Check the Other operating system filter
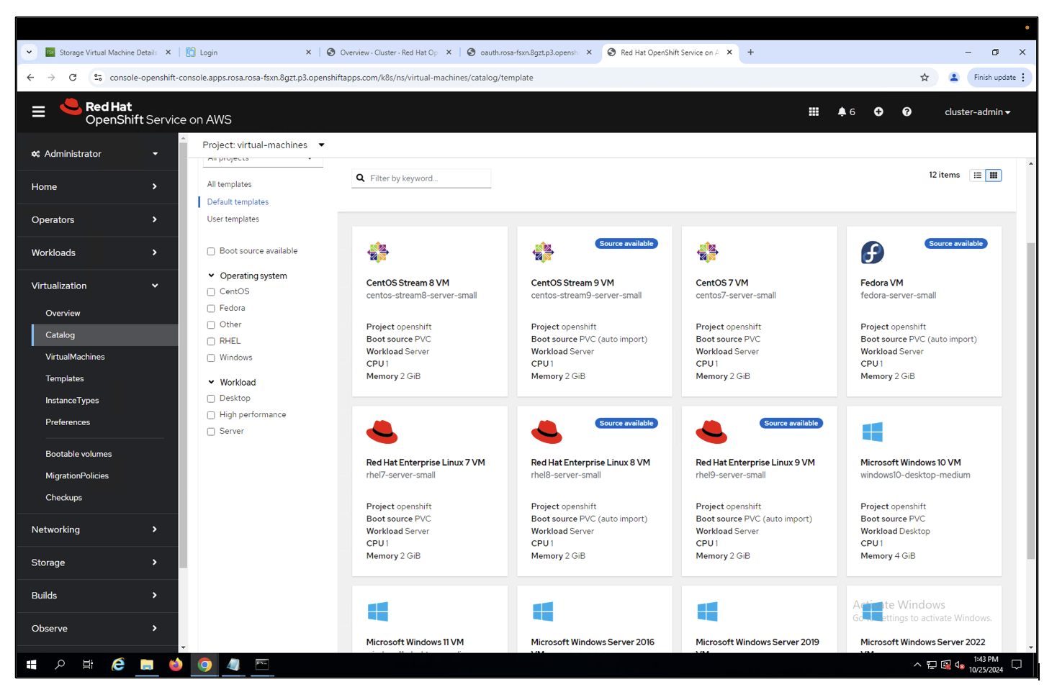Screen dimensions: 1057x692 pos(211,325)
